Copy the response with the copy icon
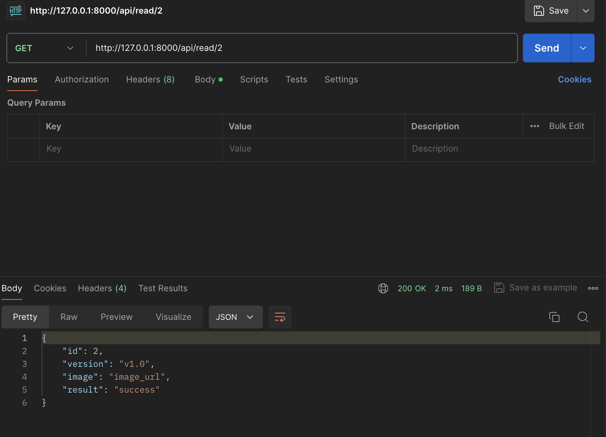Image resolution: width=606 pixels, height=437 pixels. click(x=554, y=317)
